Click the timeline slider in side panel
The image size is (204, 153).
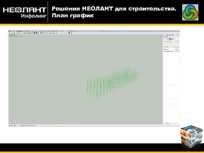171,43
